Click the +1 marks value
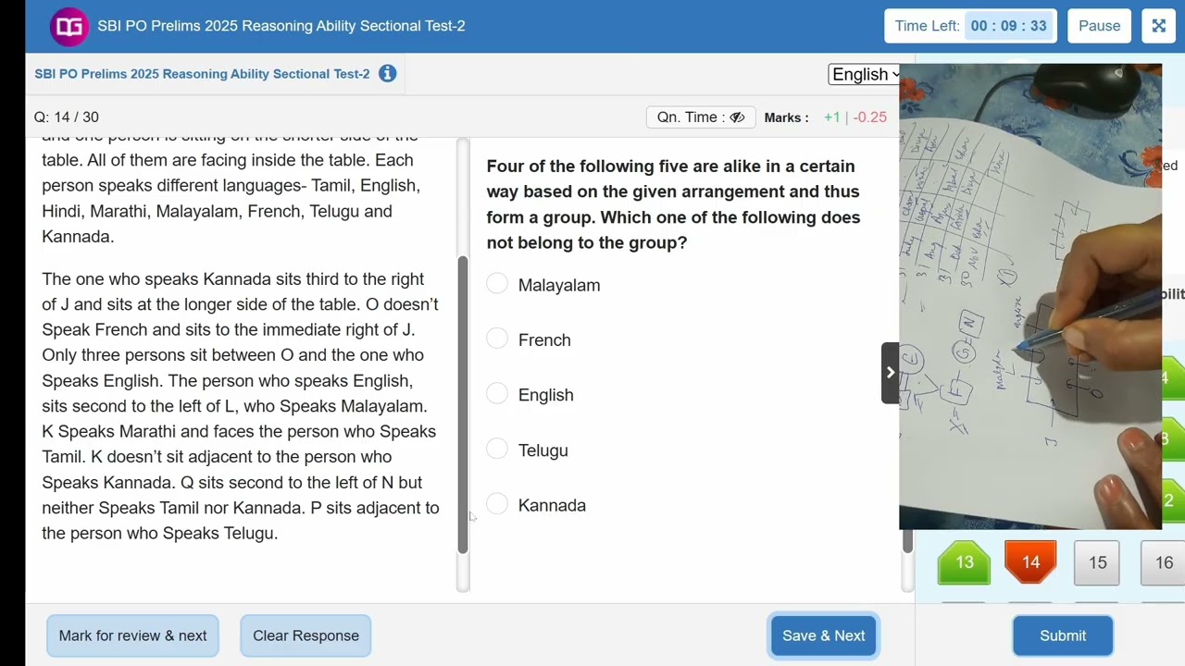The image size is (1185, 666). click(831, 117)
